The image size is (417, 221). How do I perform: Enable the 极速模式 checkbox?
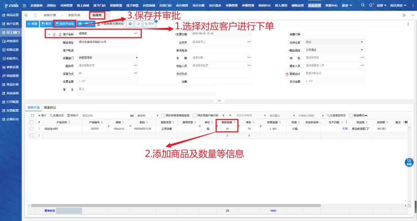pos(351,115)
